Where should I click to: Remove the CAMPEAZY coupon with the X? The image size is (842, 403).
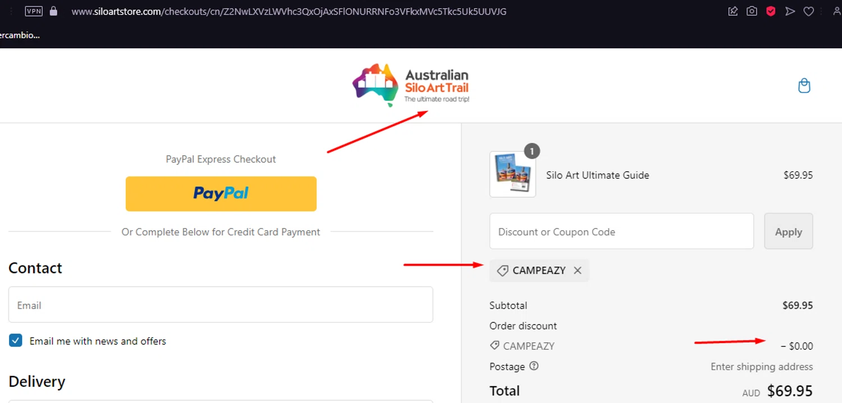578,271
